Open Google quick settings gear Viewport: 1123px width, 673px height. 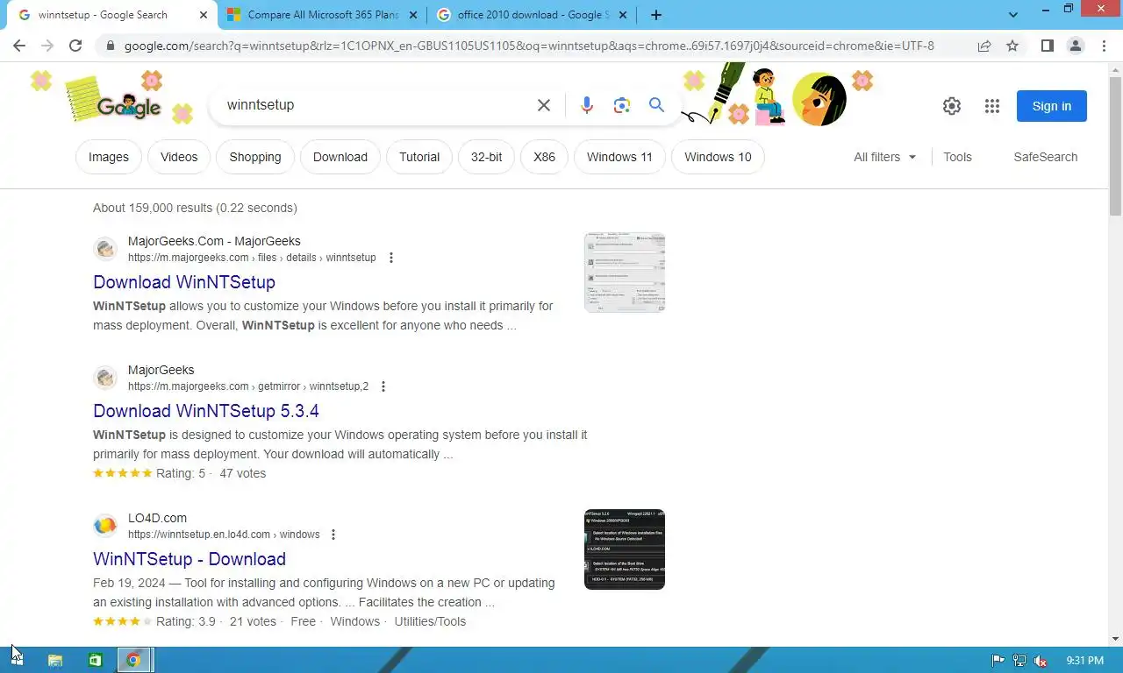(952, 106)
